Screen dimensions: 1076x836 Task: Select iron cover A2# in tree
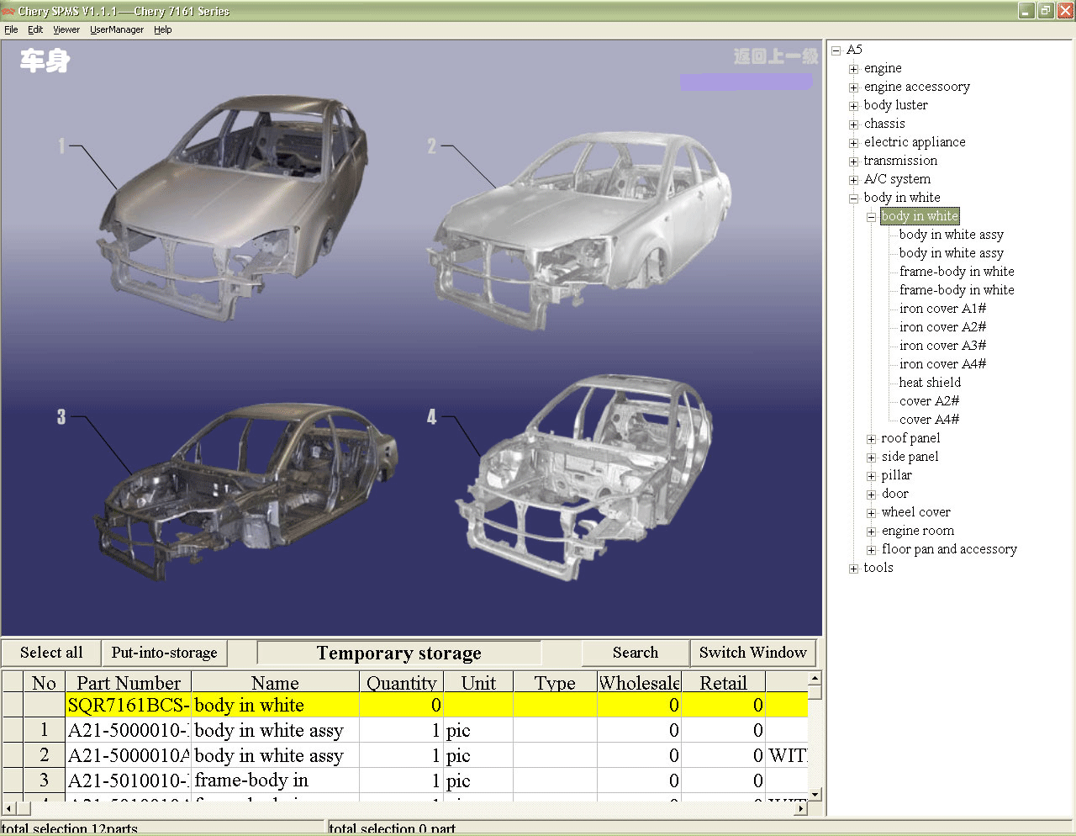click(942, 327)
